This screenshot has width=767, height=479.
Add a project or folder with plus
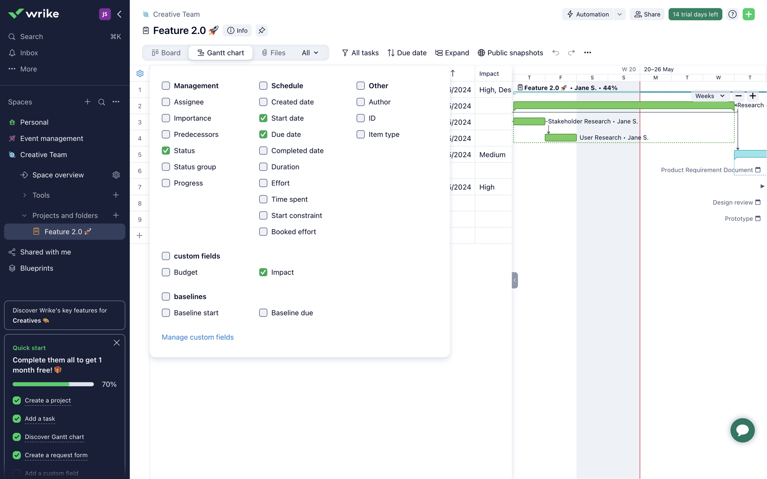click(x=116, y=216)
